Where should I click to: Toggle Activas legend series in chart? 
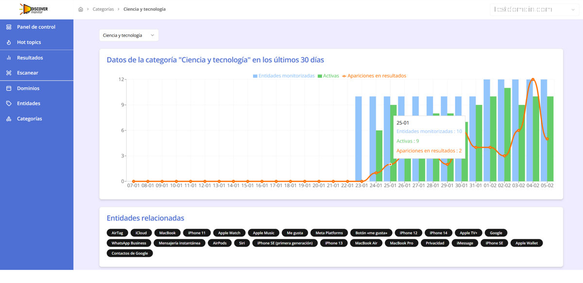click(x=328, y=76)
